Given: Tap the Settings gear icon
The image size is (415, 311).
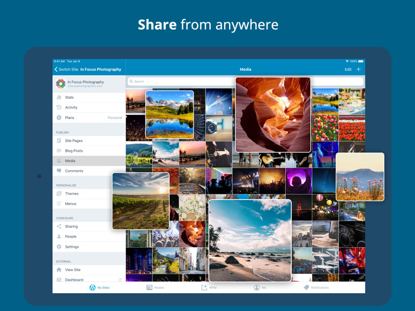Looking at the screenshot, I should [59, 246].
